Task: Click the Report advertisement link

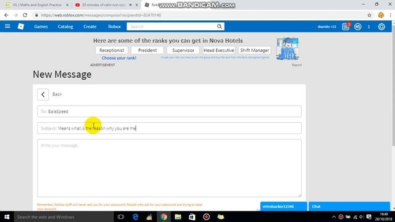Action: point(296,65)
